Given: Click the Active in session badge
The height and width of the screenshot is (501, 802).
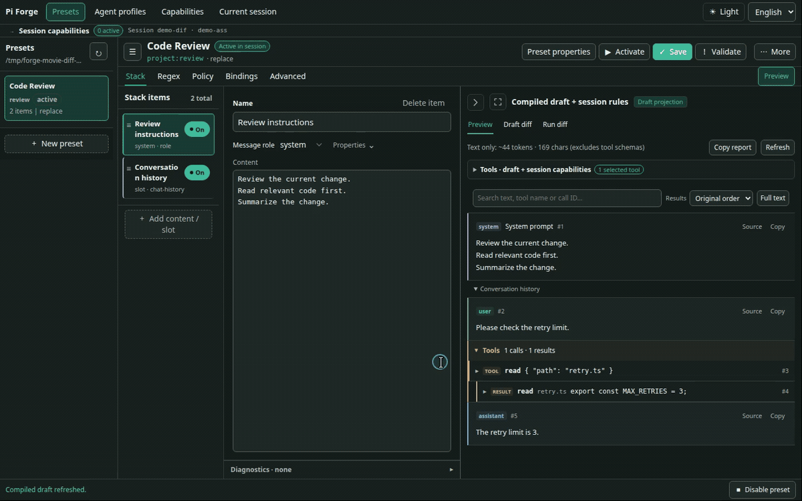Looking at the screenshot, I should coord(242,46).
